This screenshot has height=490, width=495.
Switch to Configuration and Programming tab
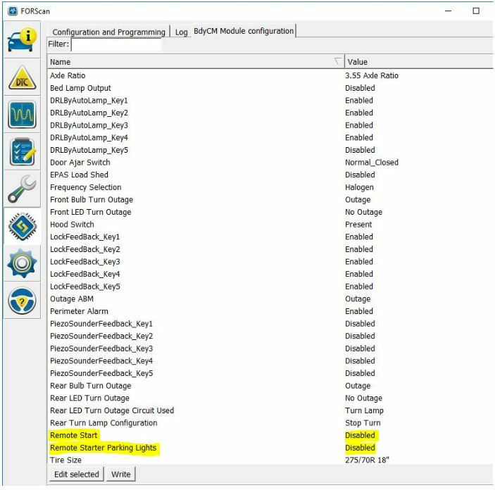(x=108, y=32)
